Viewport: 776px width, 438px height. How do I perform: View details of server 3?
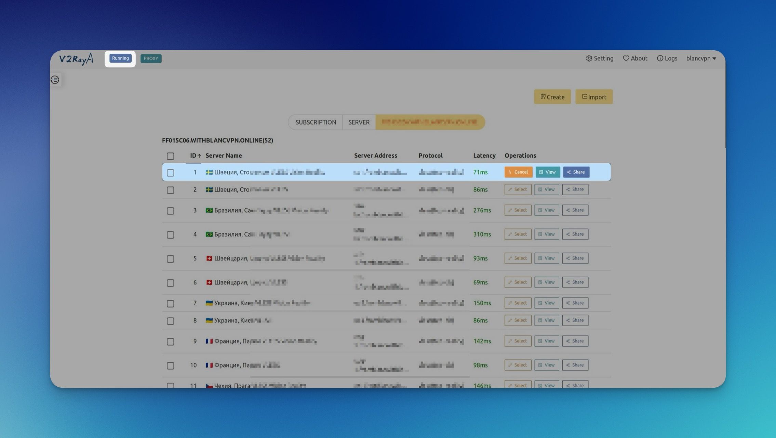tap(546, 210)
